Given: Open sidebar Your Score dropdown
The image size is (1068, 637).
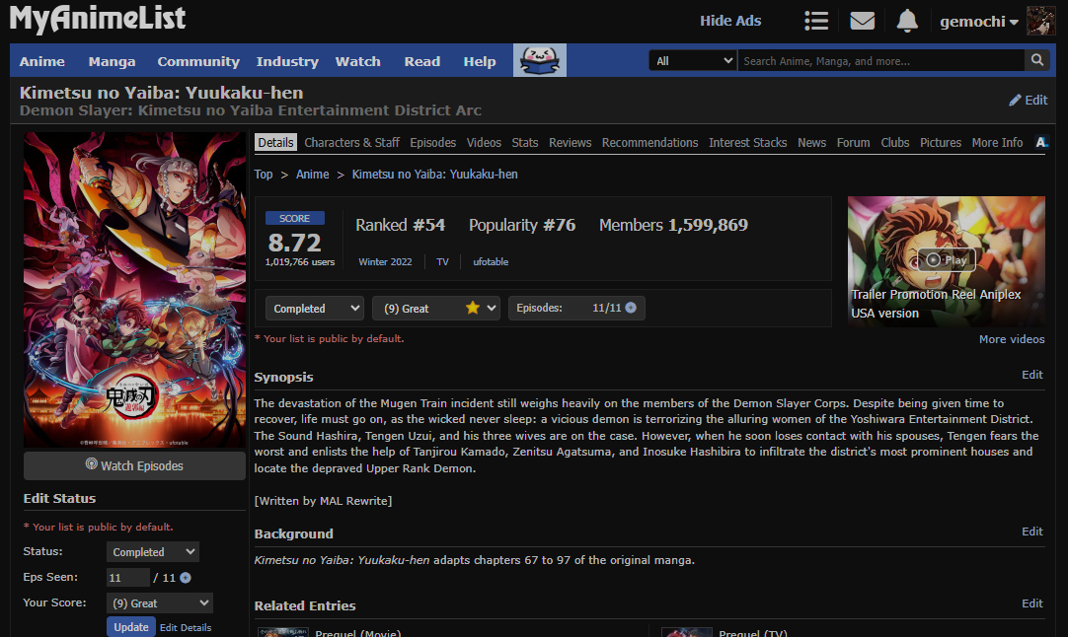Looking at the screenshot, I should click(x=160, y=602).
